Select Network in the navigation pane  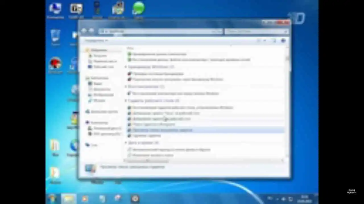point(91,145)
